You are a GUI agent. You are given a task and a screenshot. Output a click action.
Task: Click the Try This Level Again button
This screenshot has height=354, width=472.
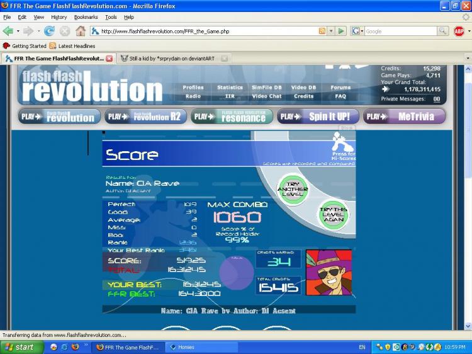click(x=333, y=215)
